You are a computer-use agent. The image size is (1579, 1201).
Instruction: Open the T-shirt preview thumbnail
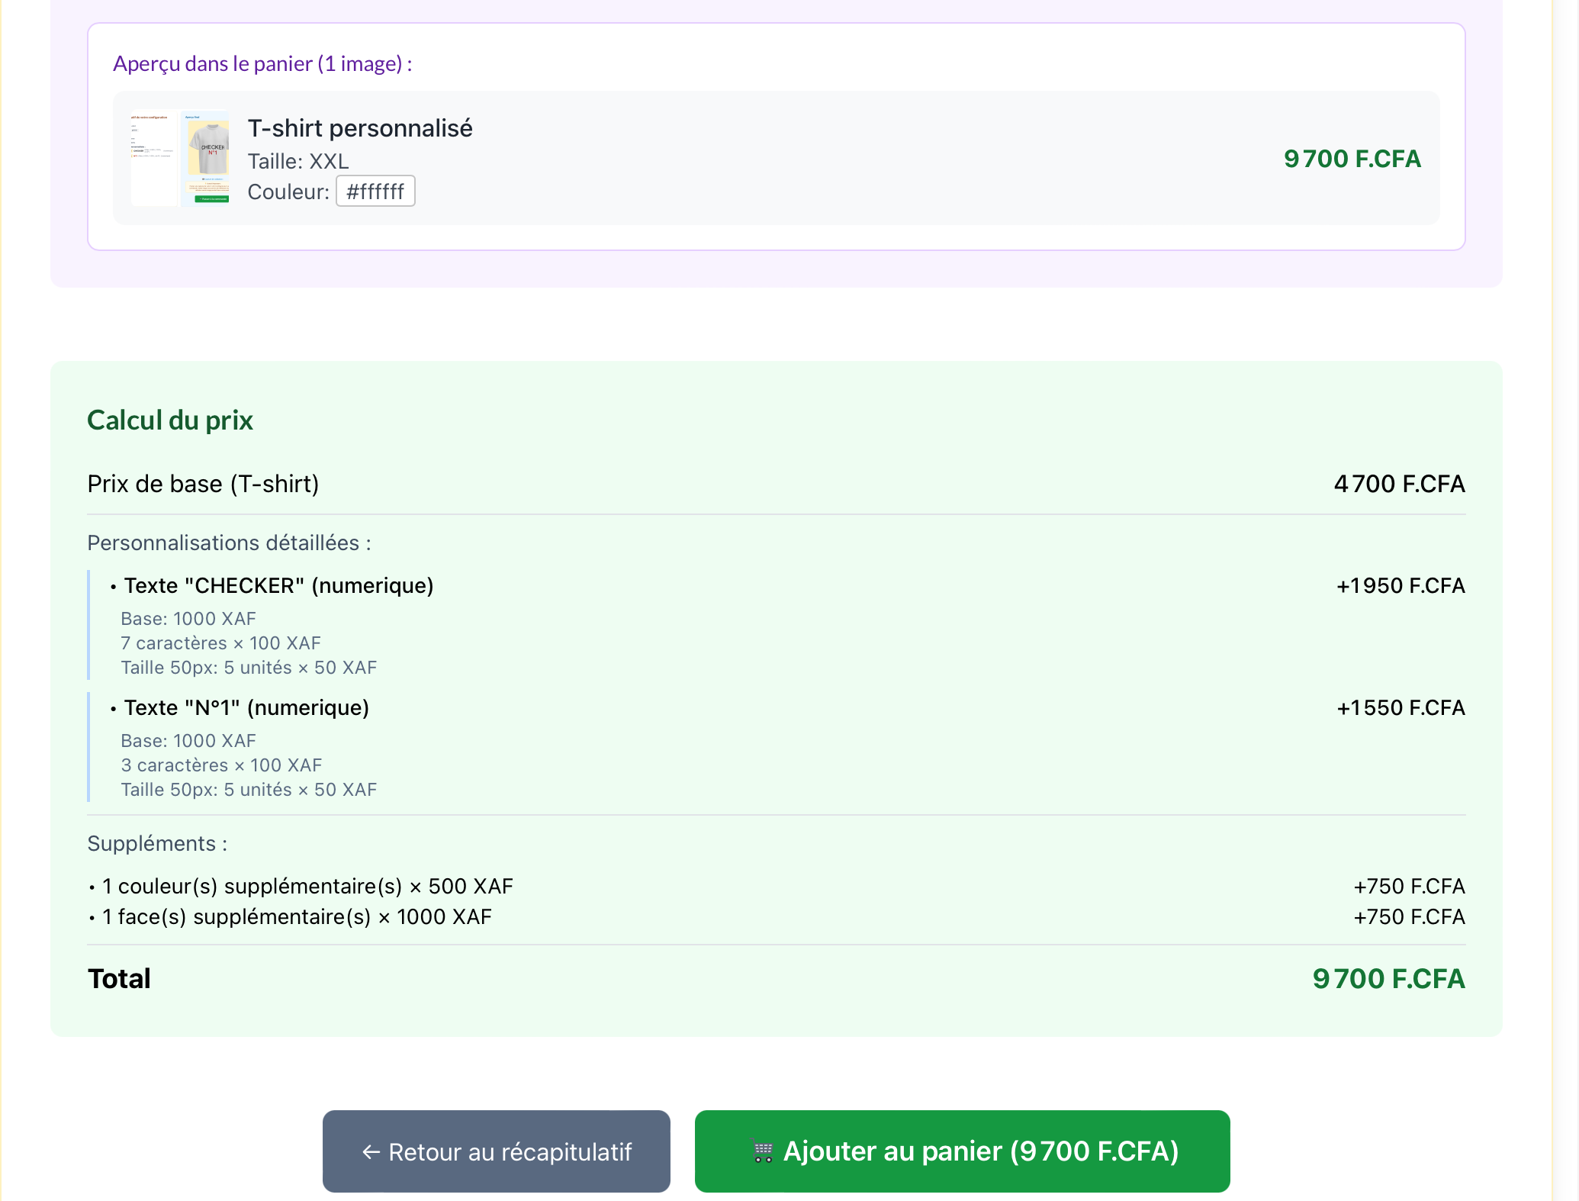(181, 158)
